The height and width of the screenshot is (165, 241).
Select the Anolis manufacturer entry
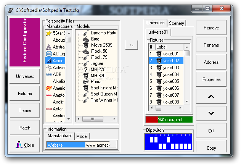tap(58, 102)
